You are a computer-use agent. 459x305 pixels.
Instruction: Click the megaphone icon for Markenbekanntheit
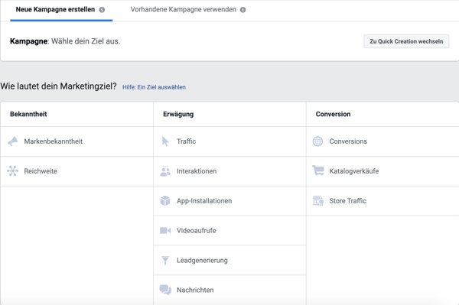[12, 141]
